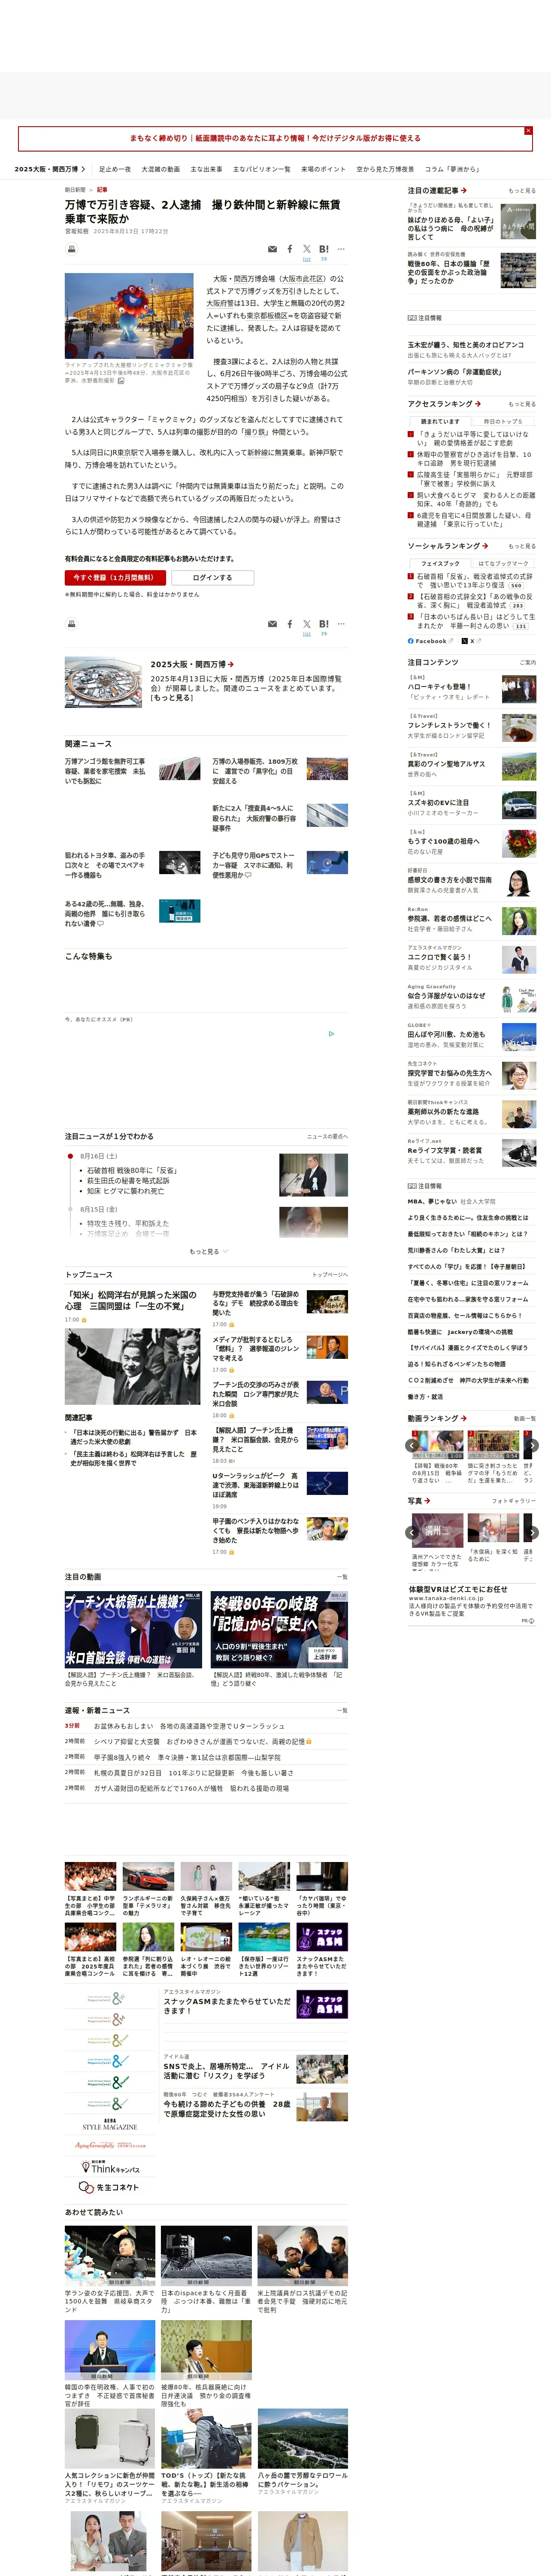Viewport: 551px width, 2576px height.
Task: Open プーチン大統領が上機嫌 video thumbnail
Action: tap(134, 1630)
